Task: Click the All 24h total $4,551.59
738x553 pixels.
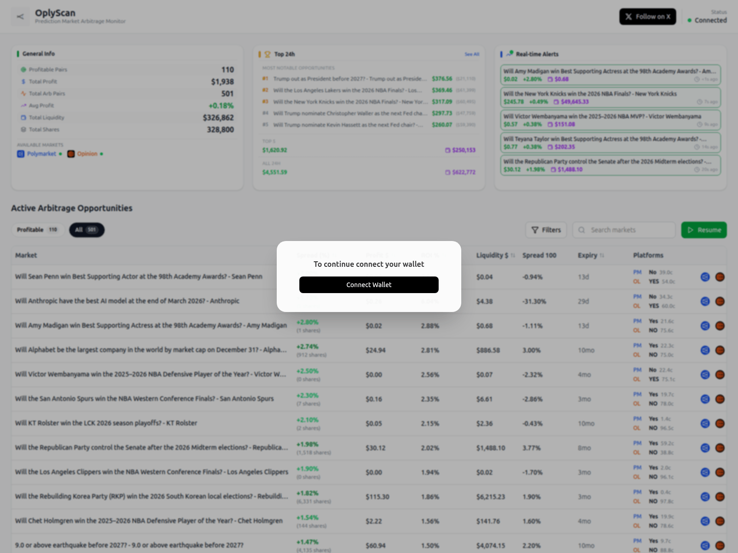Action: [x=274, y=172]
